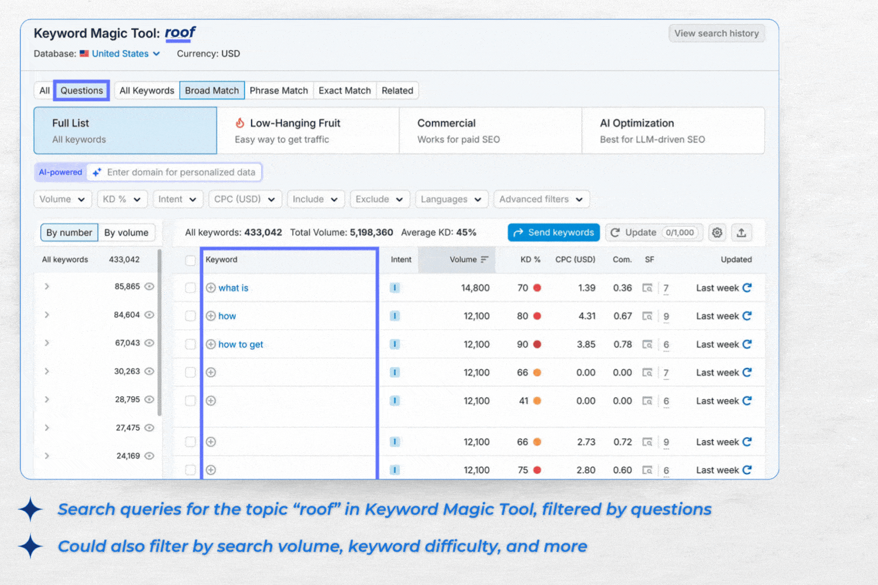
Task: Open the KD % filter dropdown
Action: click(122, 199)
